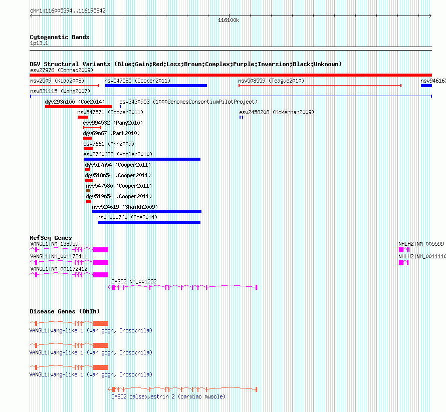
Task: Click the CASQ2 RefSeq magenta gene glyph
Action: coord(182,287)
